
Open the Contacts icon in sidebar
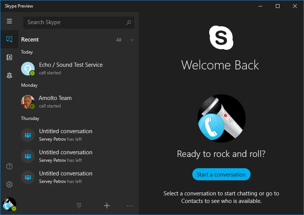point(9,57)
